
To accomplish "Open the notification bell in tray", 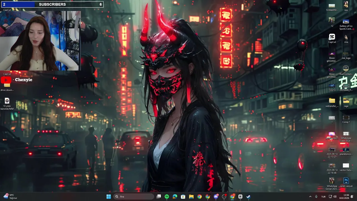I will click(352, 197).
